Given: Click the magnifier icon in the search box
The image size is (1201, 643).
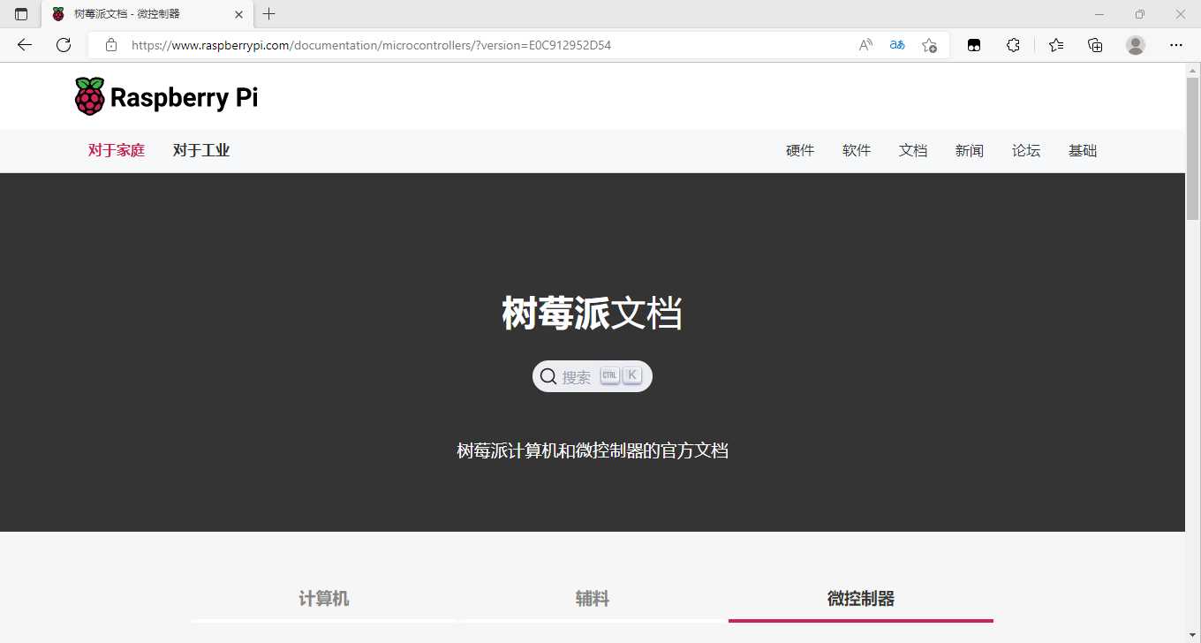Looking at the screenshot, I should click(548, 376).
